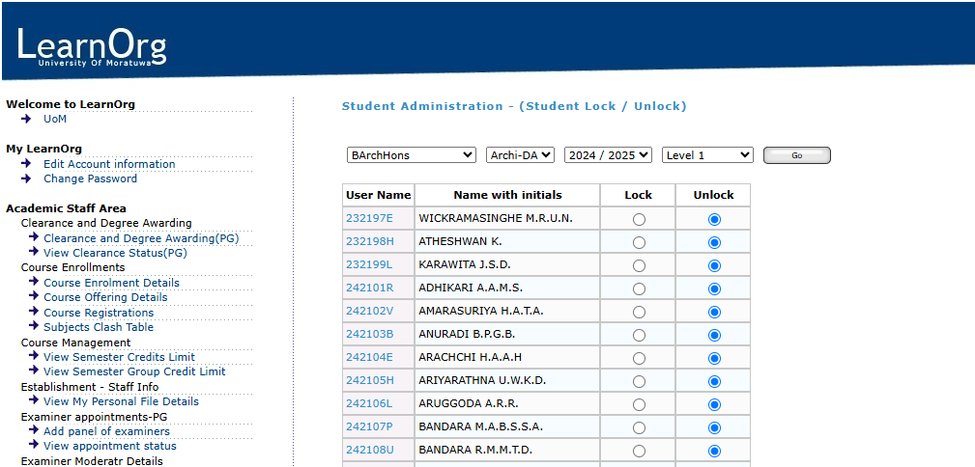
Task: Select Lock for ADHIKARI A.A.M.S.
Action: click(x=639, y=288)
